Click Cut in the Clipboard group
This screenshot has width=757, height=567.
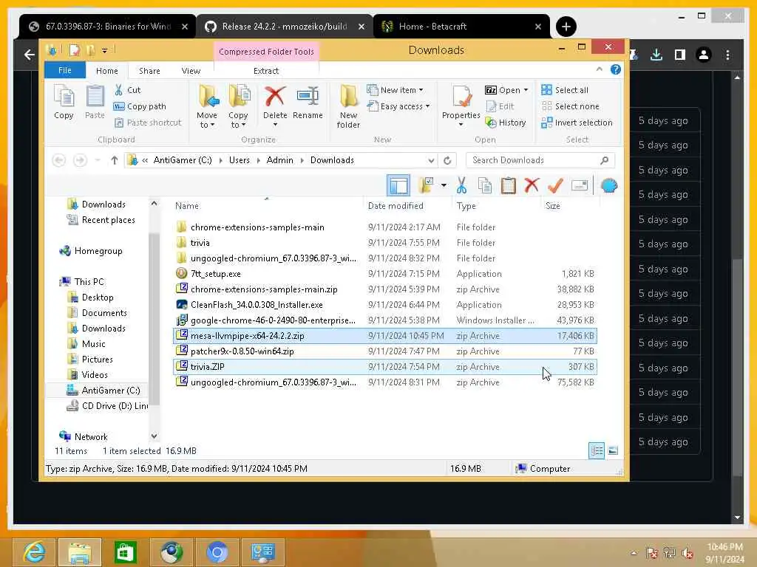pos(127,89)
